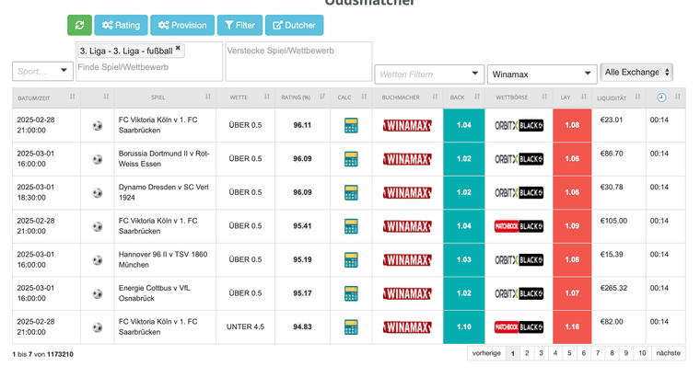
Task: Sort by the Lay column
Action: (x=572, y=97)
